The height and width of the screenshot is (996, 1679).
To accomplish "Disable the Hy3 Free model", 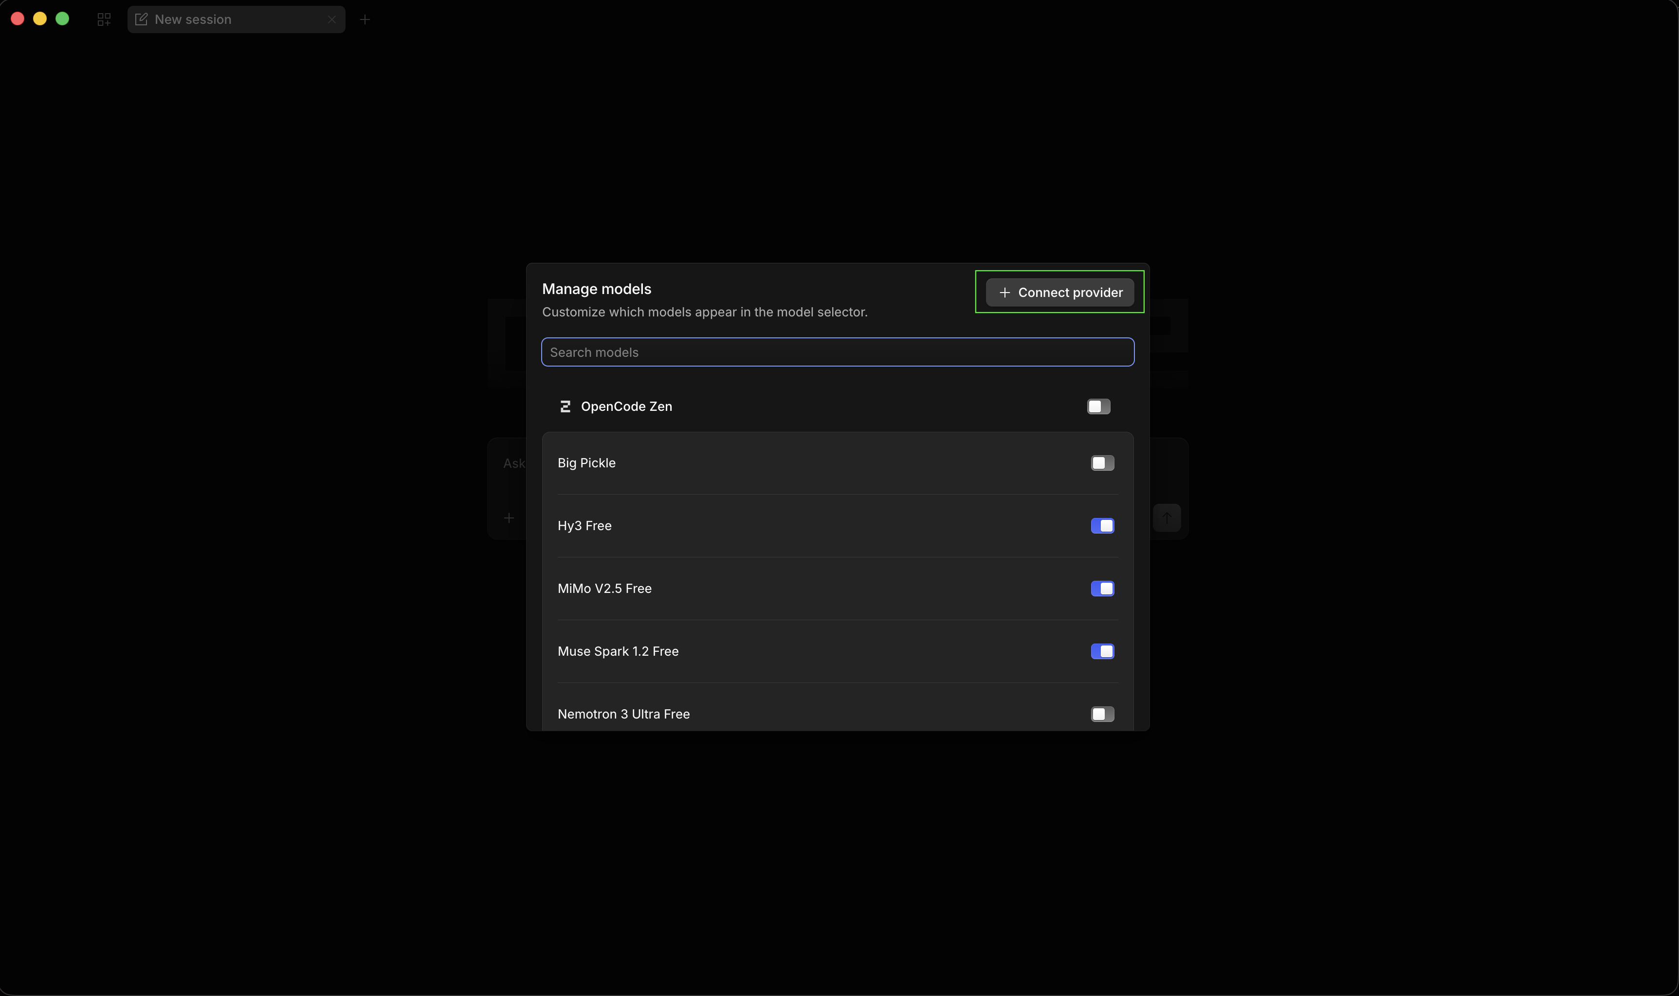I will coord(1102,526).
